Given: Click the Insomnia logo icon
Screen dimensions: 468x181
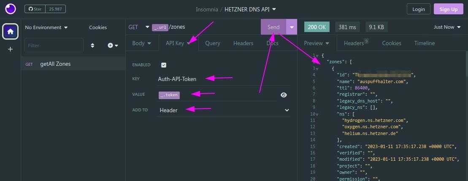Looking at the screenshot, I should point(11,9).
